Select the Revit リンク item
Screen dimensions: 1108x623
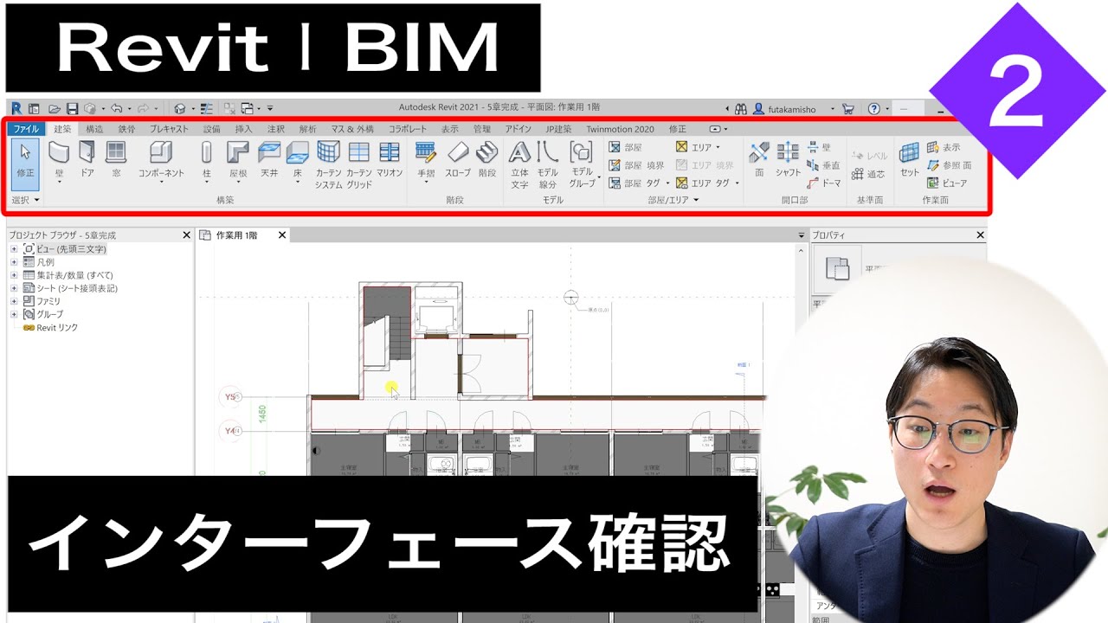point(50,328)
